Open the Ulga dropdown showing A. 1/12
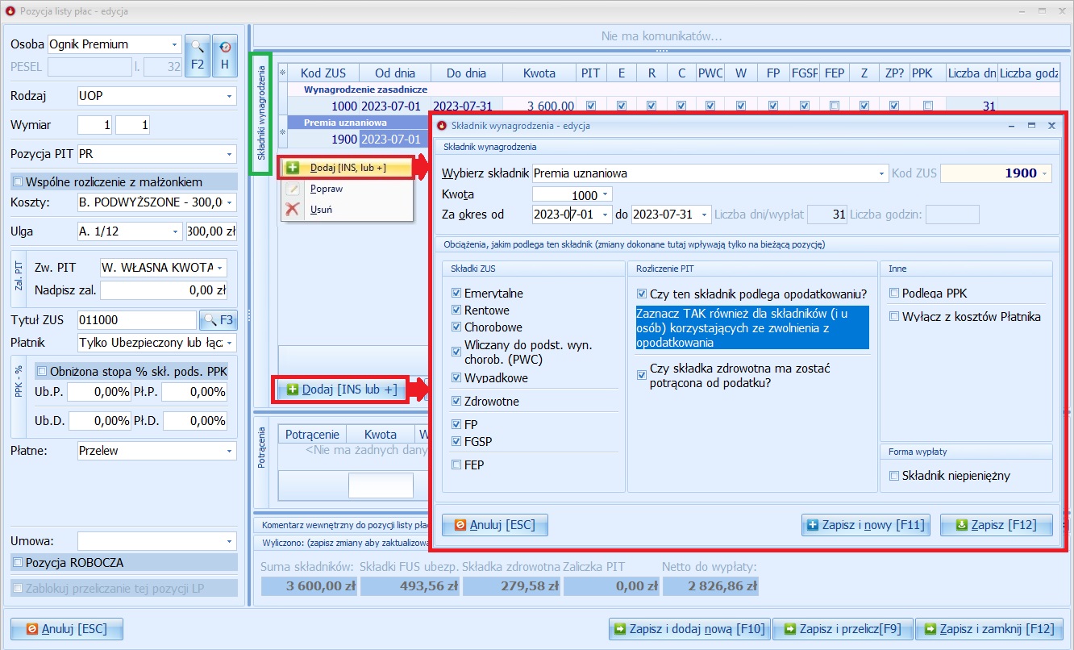Viewport: 1074px width, 650px height. click(x=176, y=231)
